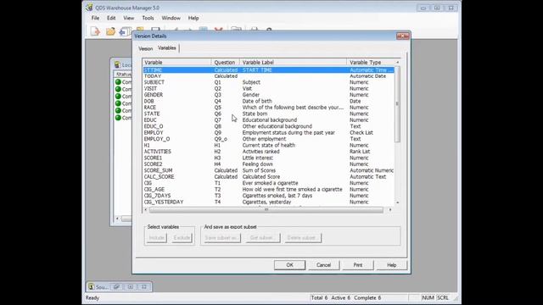The height and width of the screenshot is (305, 543).
Task: Select the RACE variable row
Action: (x=268, y=108)
